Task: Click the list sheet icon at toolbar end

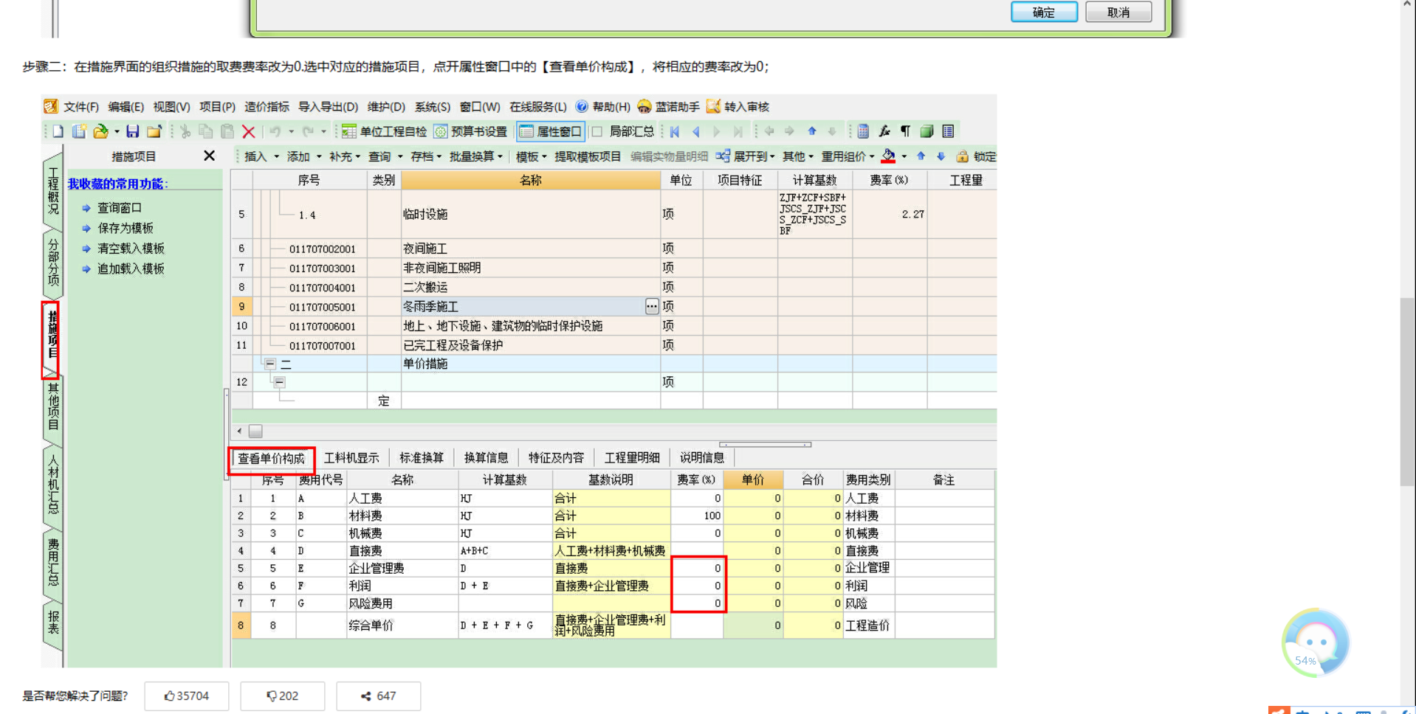Action: 949,131
